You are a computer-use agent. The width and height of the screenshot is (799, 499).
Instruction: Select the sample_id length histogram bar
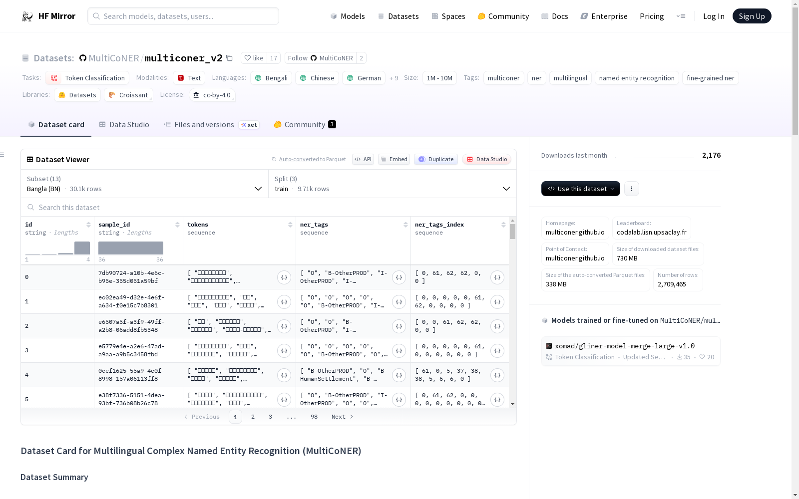(131, 248)
